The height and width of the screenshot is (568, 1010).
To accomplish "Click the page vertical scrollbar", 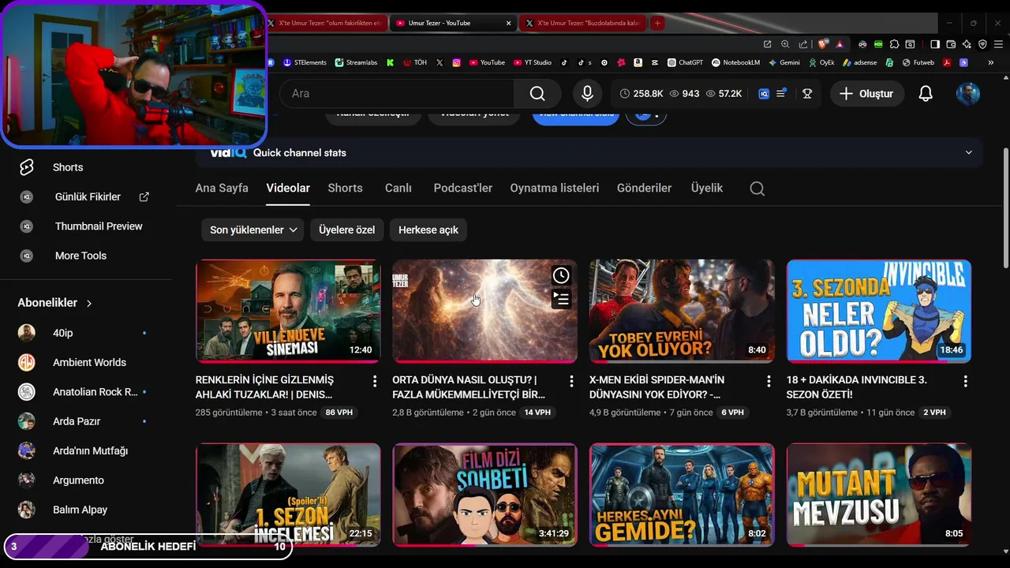I will point(1004,208).
